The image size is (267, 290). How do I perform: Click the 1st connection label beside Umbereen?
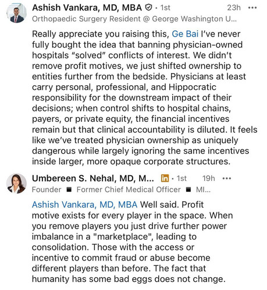(x=181, y=178)
